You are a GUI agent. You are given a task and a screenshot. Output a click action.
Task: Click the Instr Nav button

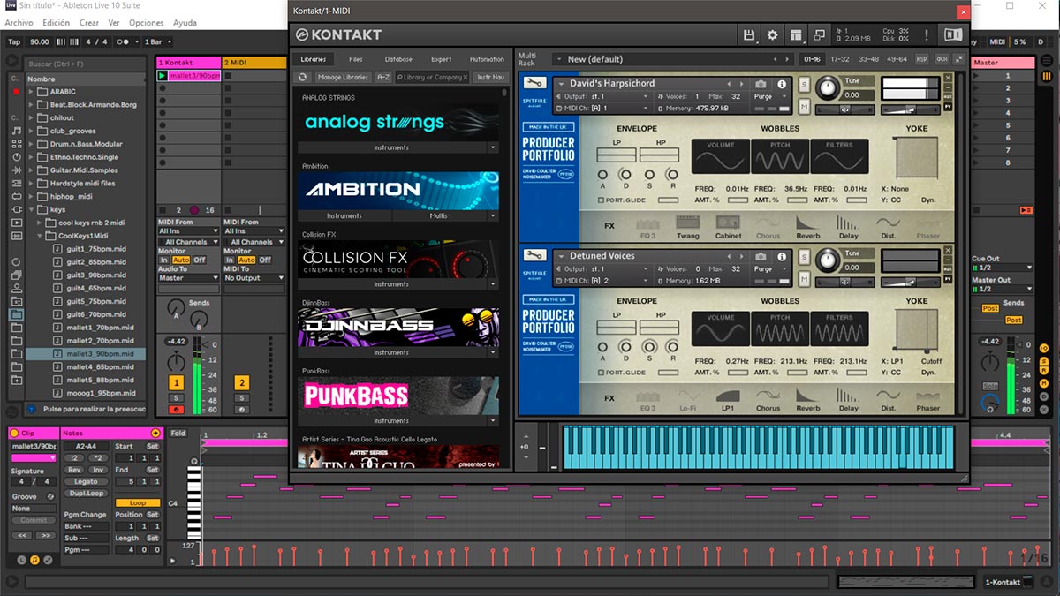(x=491, y=77)
